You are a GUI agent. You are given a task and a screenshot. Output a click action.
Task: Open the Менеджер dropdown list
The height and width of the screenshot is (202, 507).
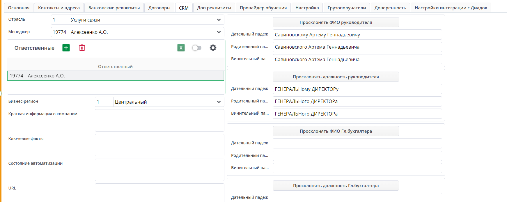pos(219,32)
